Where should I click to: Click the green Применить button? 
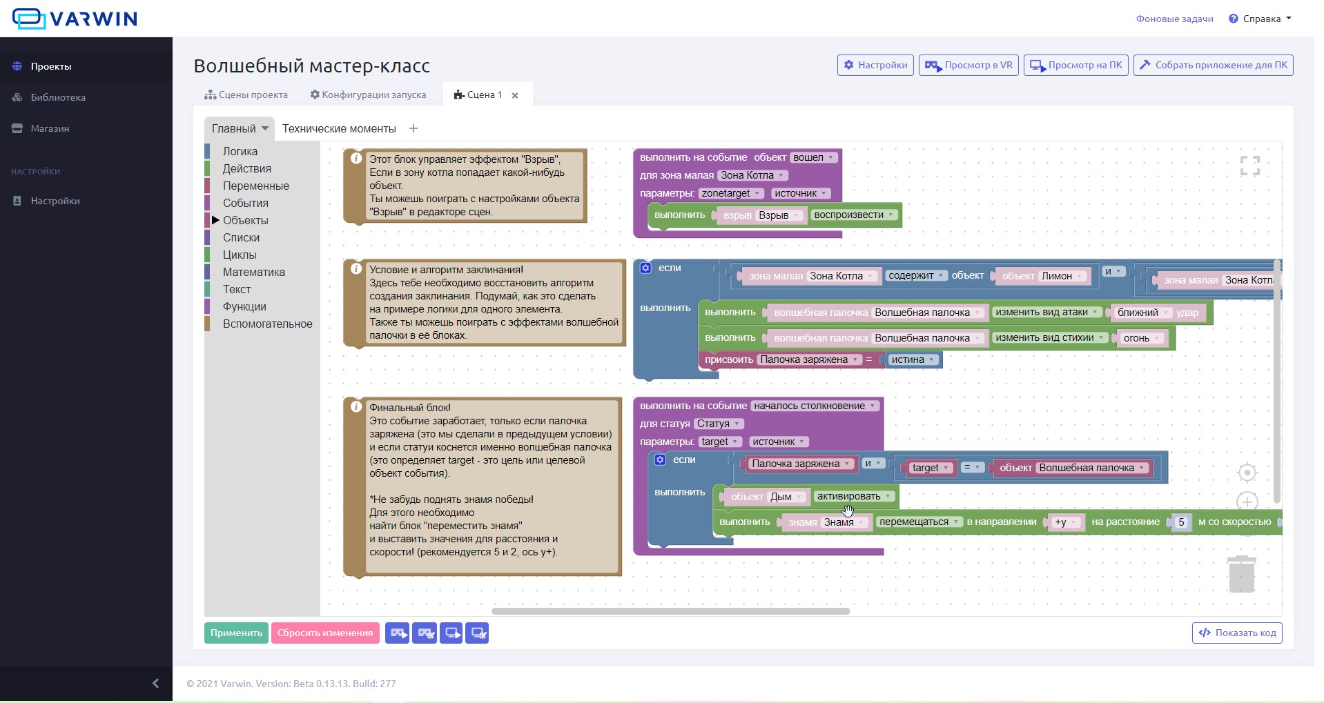(236, 633)
